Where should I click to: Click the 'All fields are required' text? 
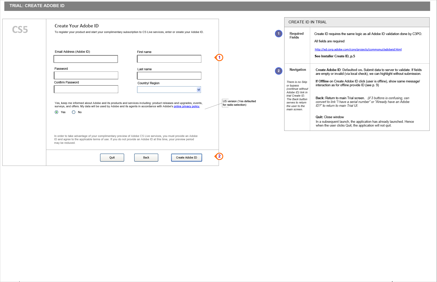pos(329,41)
